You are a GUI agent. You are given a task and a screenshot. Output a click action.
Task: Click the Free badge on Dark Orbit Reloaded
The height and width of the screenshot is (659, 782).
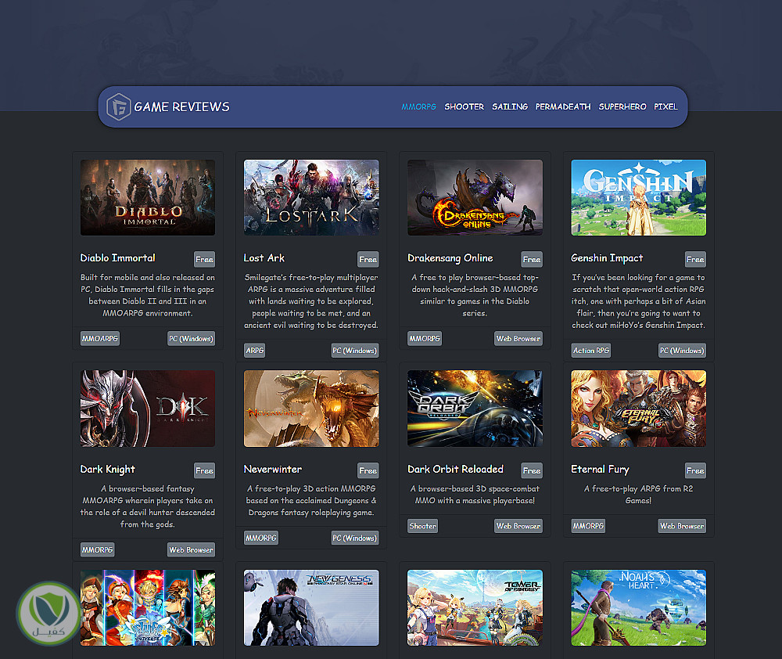532,471
